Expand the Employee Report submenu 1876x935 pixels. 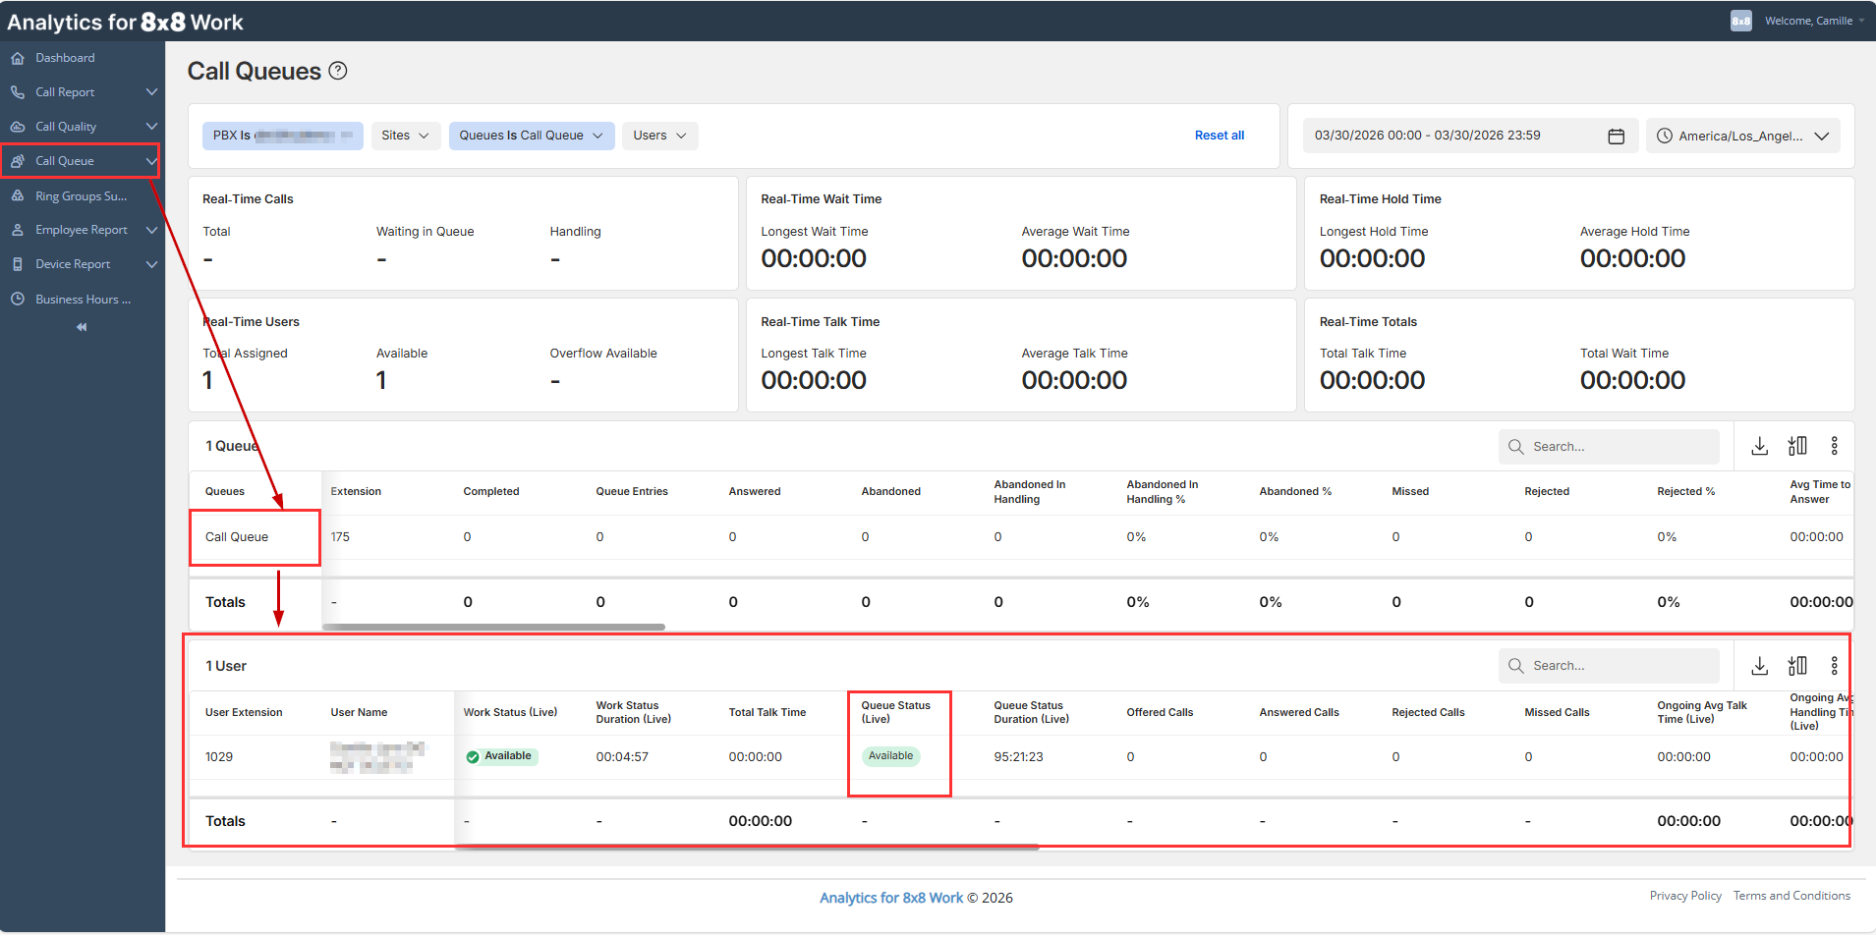(x=151, y=230)
